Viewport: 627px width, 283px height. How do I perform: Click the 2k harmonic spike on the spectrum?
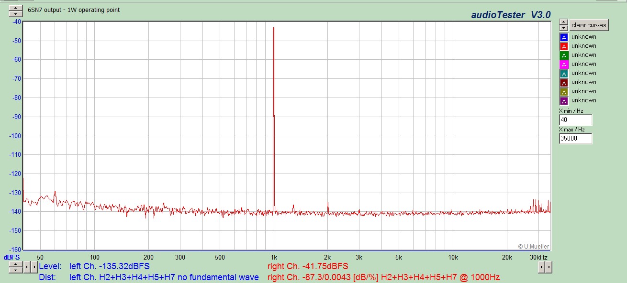coord(328,207)
